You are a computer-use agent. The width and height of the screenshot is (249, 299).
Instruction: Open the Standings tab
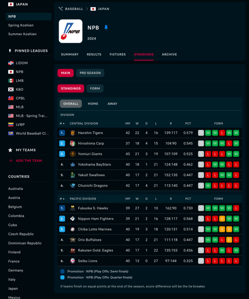pyautogui.click(x=144, y=54)
